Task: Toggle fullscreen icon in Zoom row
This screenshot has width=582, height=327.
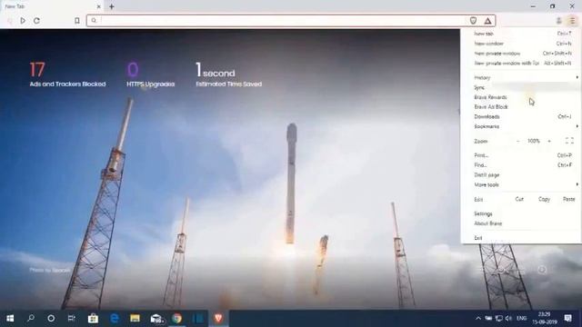Action: coord(569,141)
